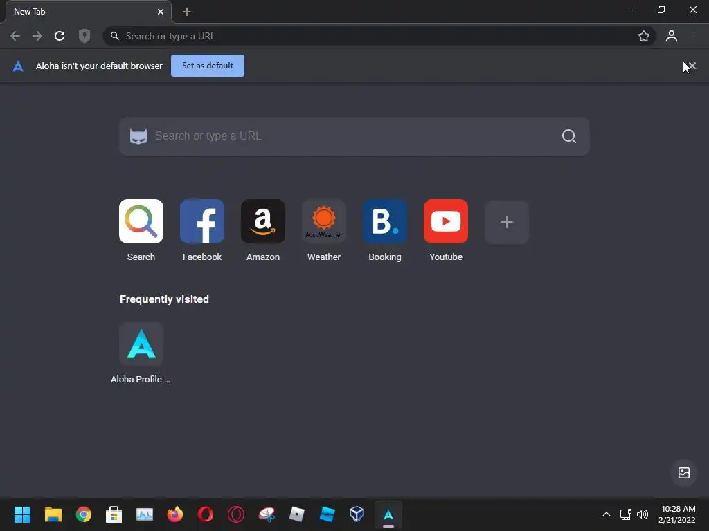709x531 pixels.
Task: Open the volume control in the tray
Action: coord(642,514)
